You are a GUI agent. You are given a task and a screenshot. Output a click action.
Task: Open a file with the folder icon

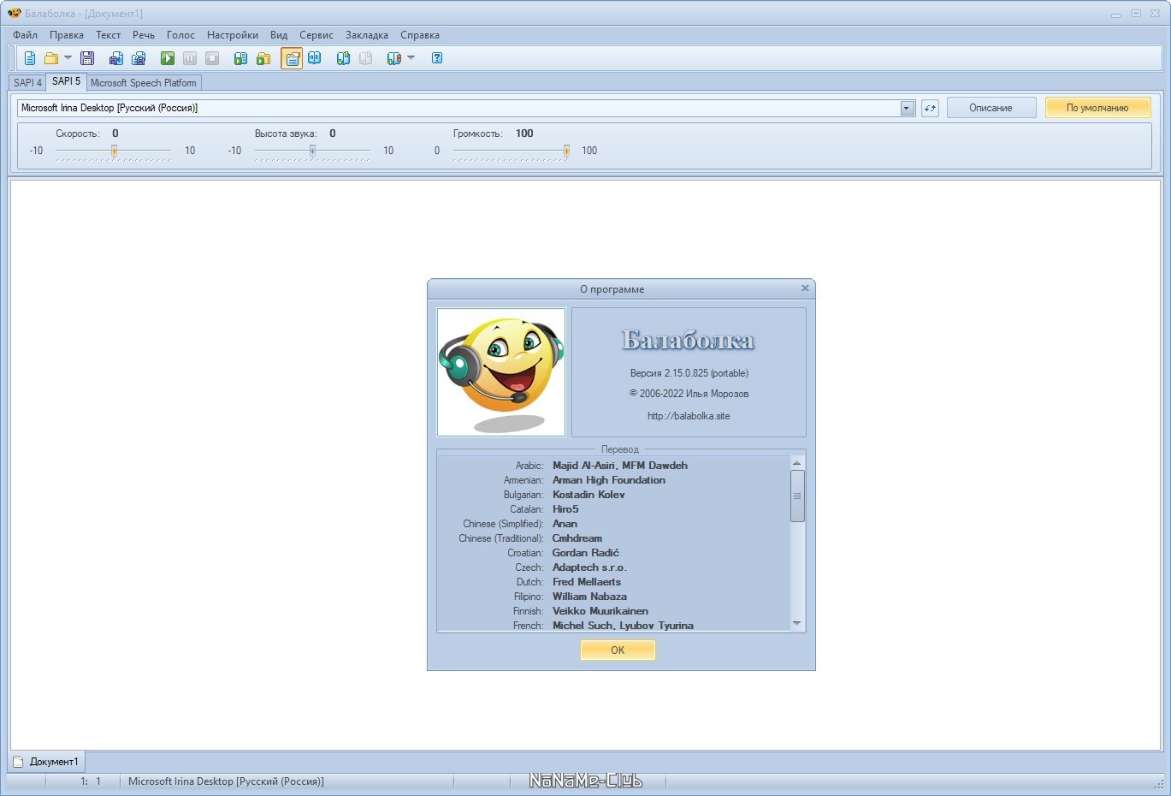click(51, 58)
